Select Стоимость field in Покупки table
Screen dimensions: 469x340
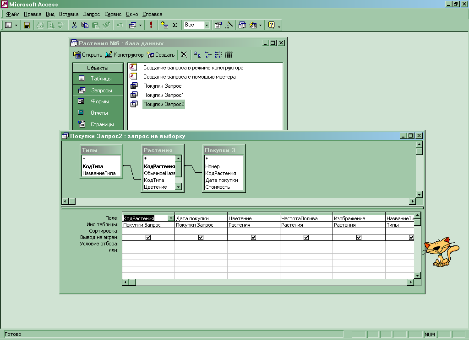pyautogui.click(x=218, y=187)
